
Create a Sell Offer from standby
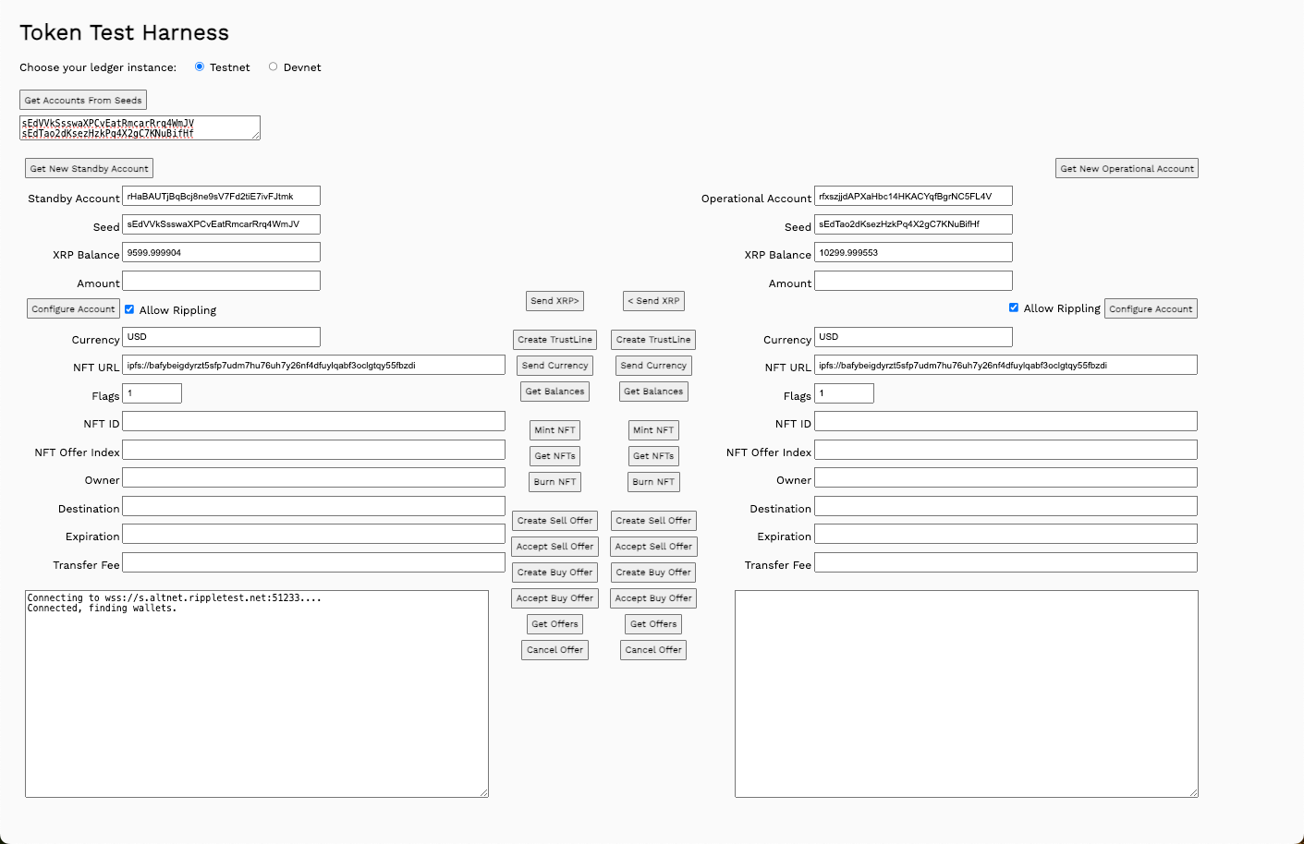(555, 520)
